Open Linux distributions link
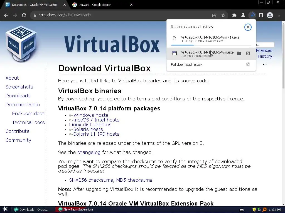Image resolution: width=285 pixels, height=213 pixels. 90,125
